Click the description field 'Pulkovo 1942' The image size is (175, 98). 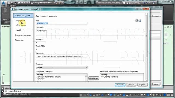[x=90, y=32]
